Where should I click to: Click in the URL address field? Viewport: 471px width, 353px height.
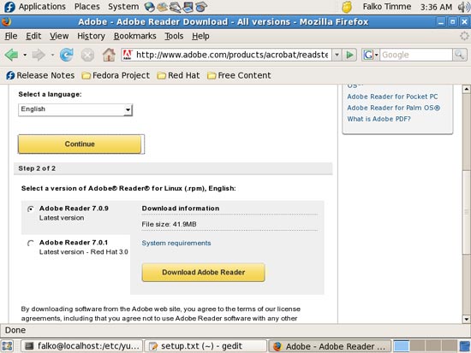232,55
